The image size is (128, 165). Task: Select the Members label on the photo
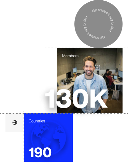[x=70, y=56]
